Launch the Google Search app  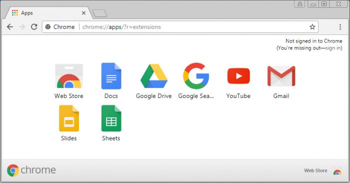(196, 76)
